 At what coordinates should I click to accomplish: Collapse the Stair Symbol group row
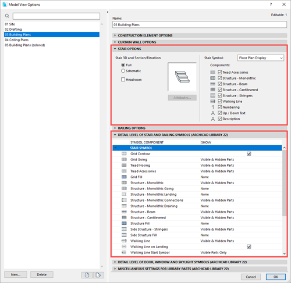tap(115, 148)
